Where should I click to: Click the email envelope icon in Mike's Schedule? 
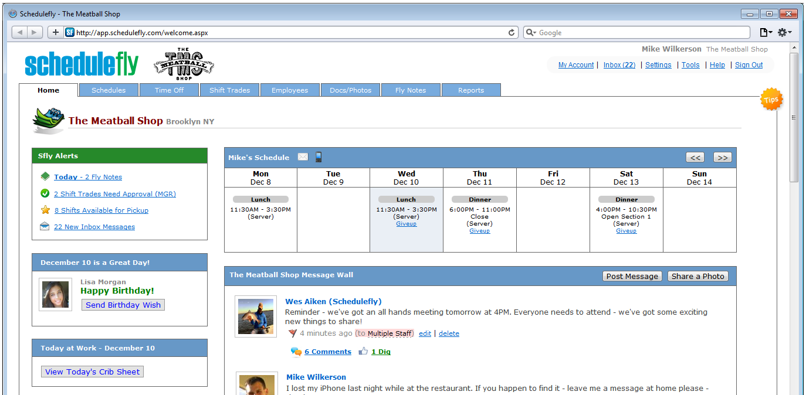[x=303, y=156]
